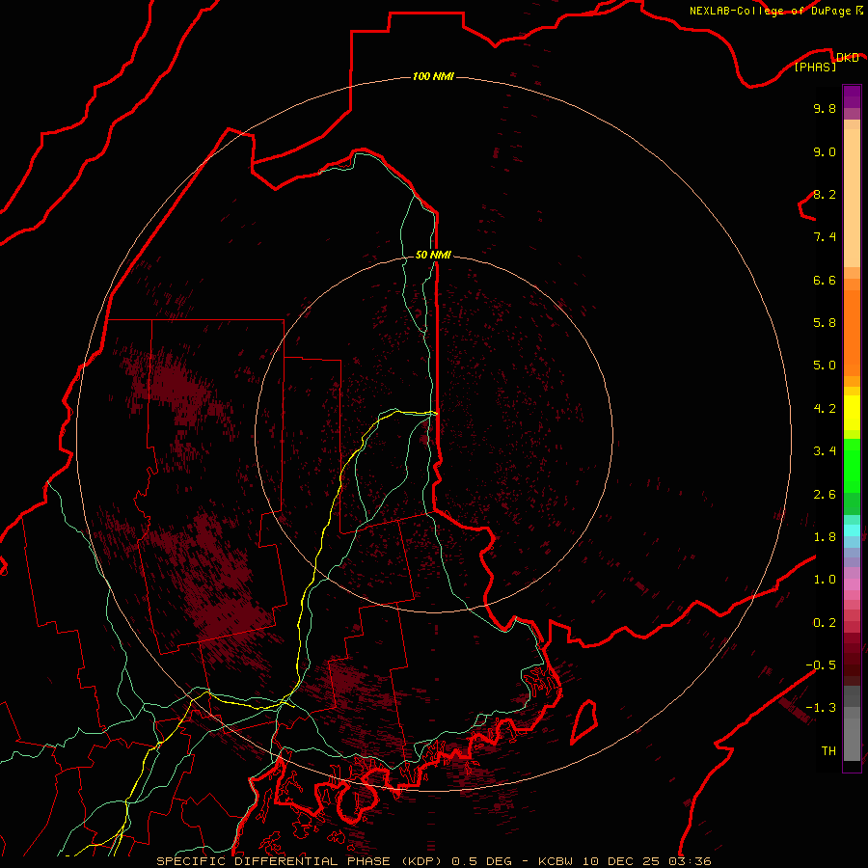
Task: Click the yellow segment of color bar
Action: coord(852,413)
